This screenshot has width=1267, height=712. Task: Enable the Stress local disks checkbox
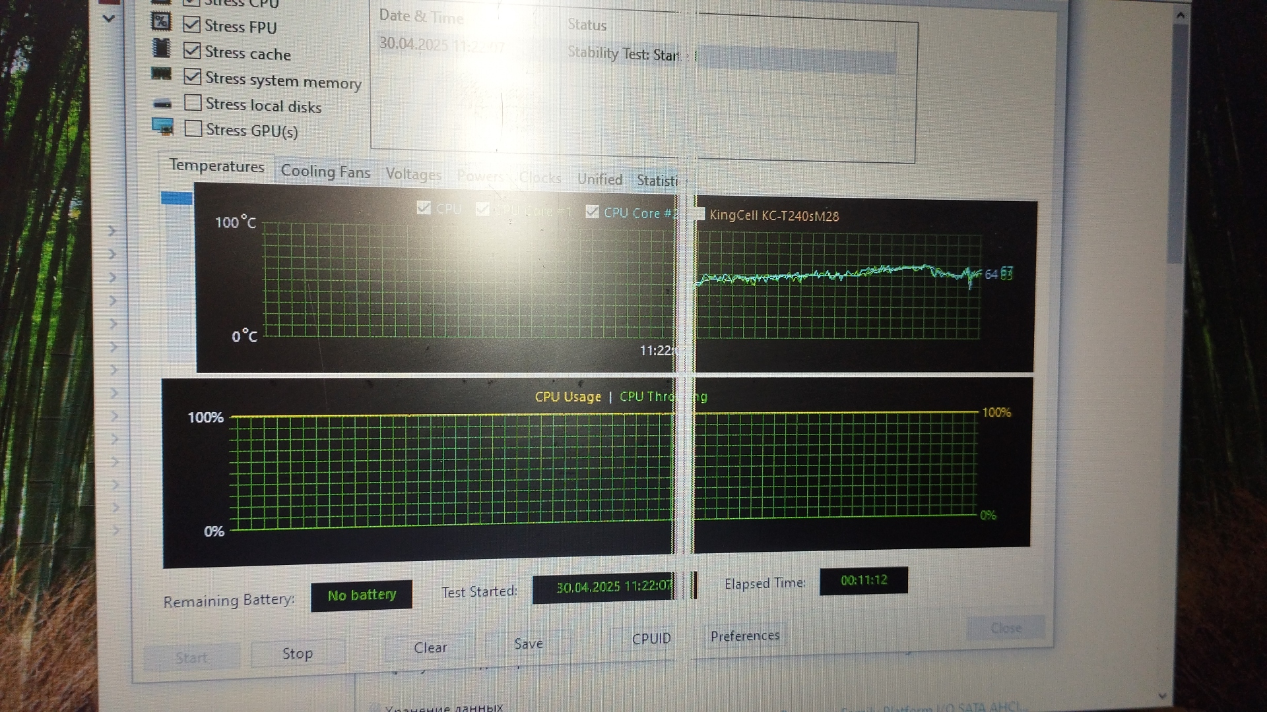(193, 103)
